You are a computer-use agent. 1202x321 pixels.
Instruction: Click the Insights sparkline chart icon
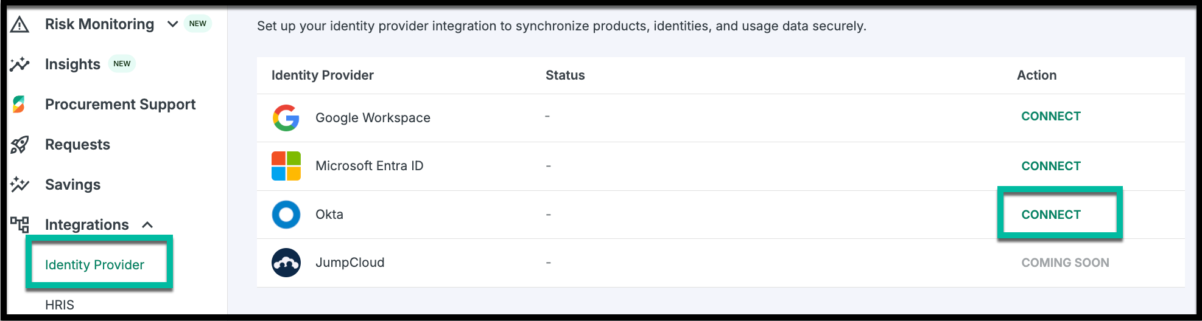click(x=19, y=64)
